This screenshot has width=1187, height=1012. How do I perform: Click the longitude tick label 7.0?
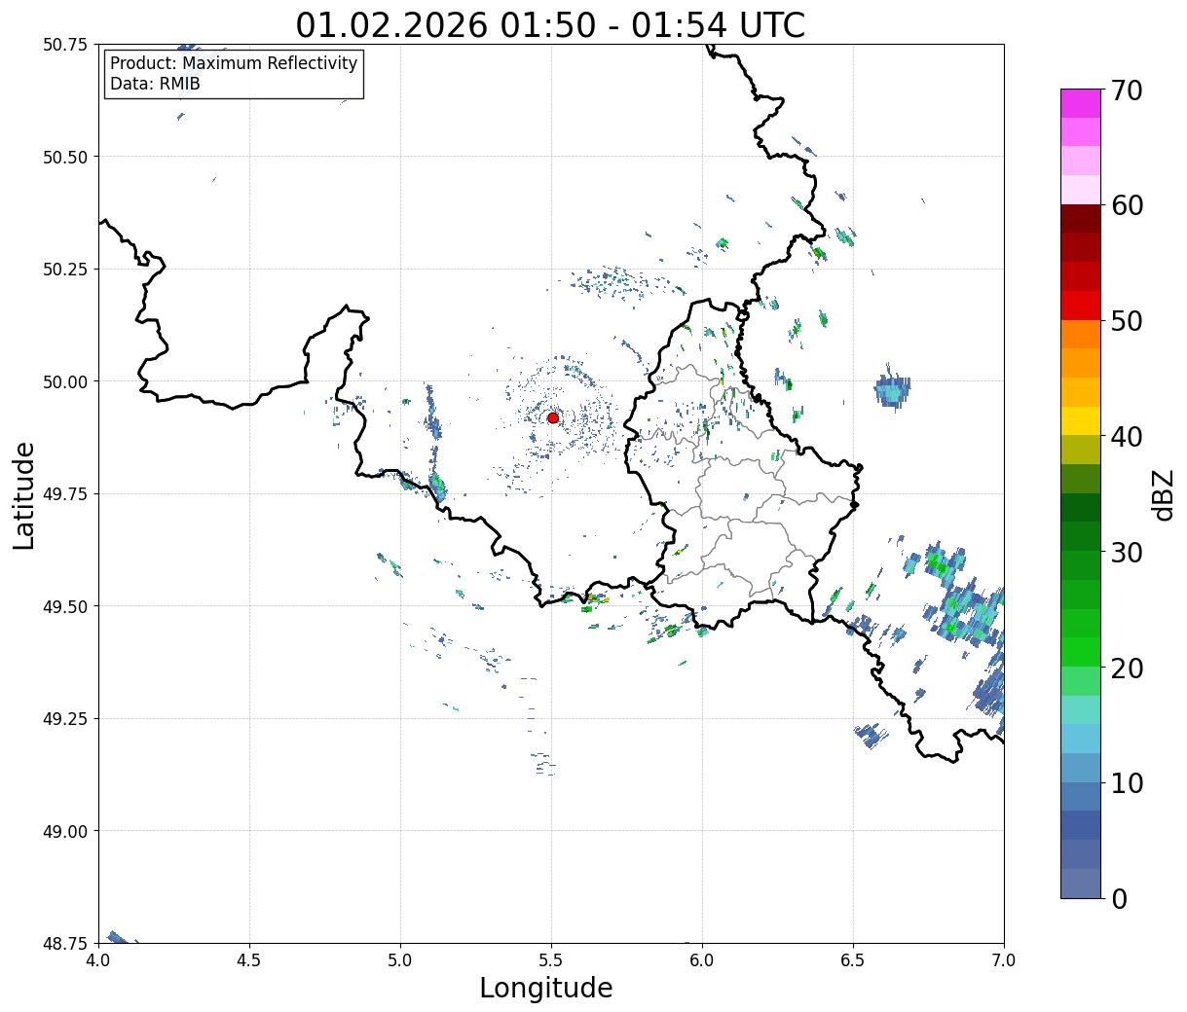tap(1004, 959)
